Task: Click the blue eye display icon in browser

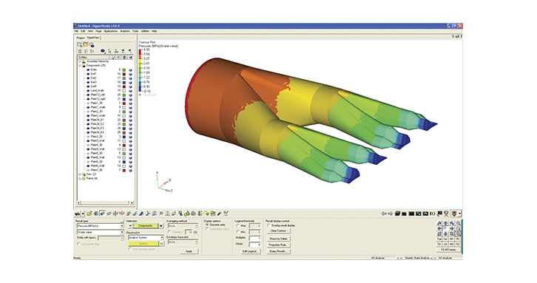Action: tap(102, 51)
